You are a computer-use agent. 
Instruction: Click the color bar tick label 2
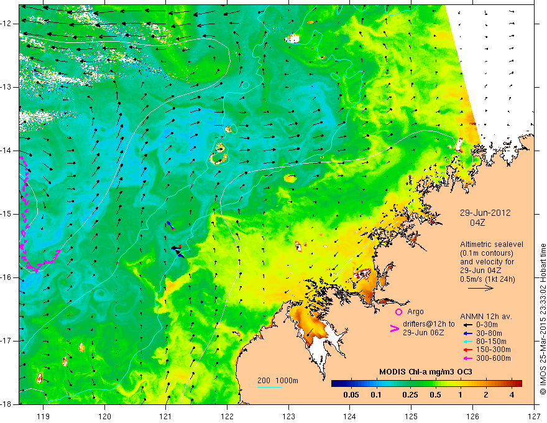pyautogui.click(x=486, y=395)
